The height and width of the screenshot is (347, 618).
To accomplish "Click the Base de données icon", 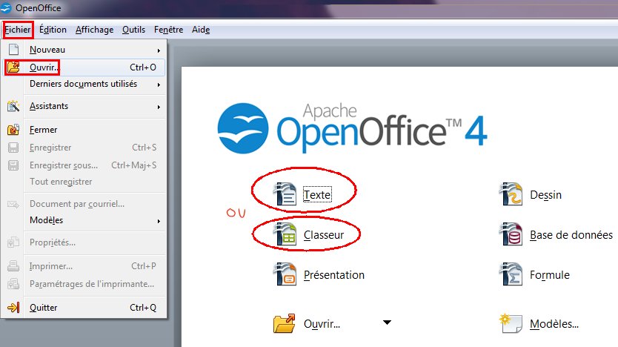I will pos(511,235).
